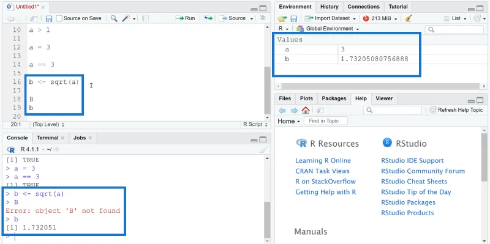This screenshot has width=490, height=244.
Task: Switch to the Packages tab
Action: tap(334, 98)
